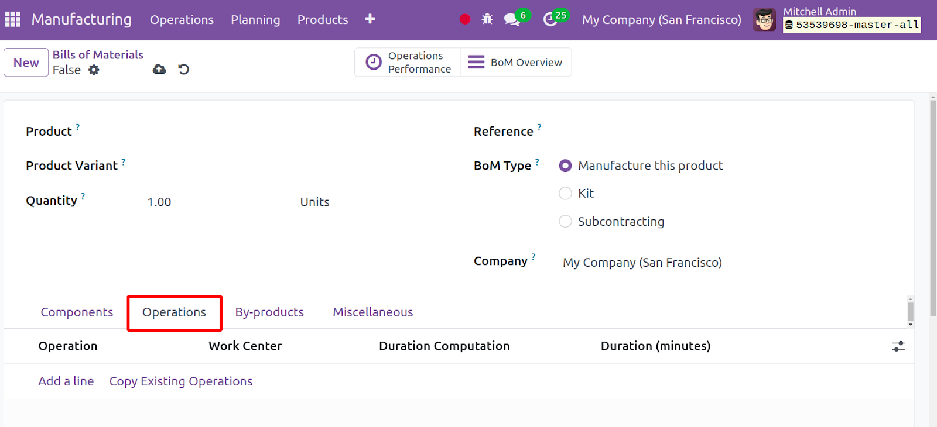Open the Operations menu in navbar
The height and width of the screenshot is (427, 937).
click(182, 20)
